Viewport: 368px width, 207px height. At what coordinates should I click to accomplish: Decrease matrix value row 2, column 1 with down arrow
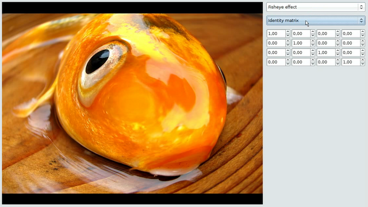[287, 45]
